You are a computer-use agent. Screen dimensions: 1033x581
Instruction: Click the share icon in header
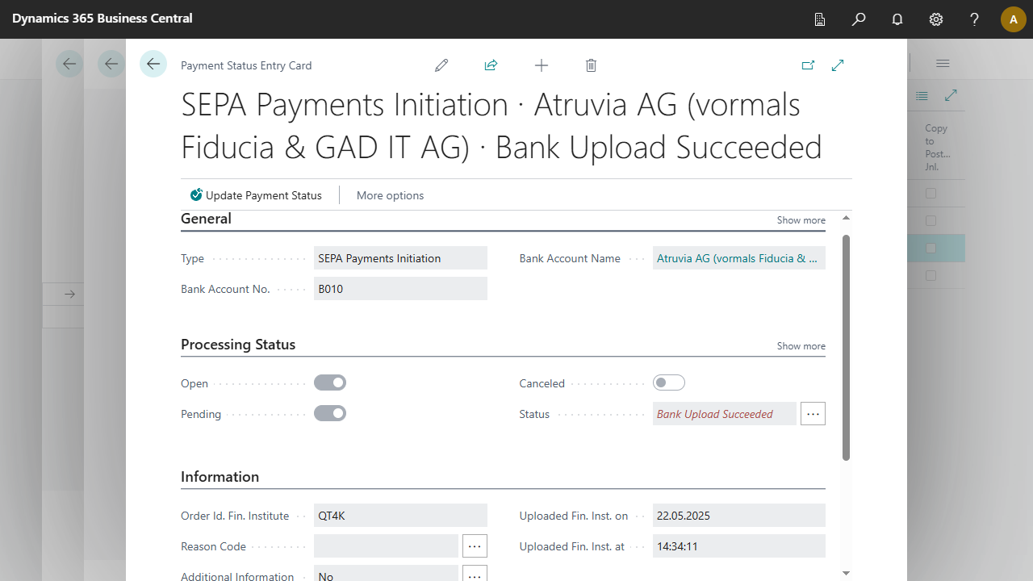pos(491,65)
